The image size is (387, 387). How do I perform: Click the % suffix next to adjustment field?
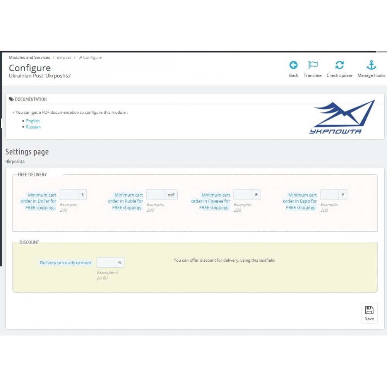[x=120, y=262]
